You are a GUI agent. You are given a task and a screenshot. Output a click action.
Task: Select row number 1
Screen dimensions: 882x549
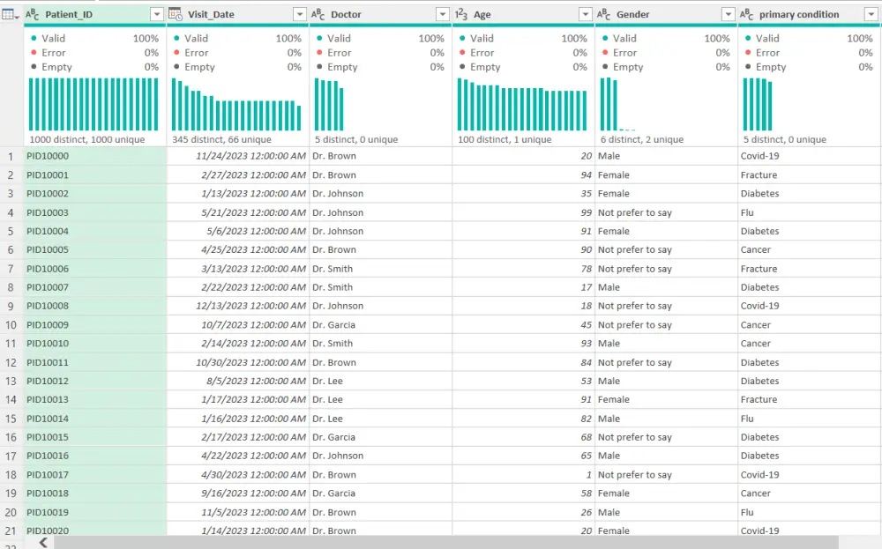[x=11, y=156]
